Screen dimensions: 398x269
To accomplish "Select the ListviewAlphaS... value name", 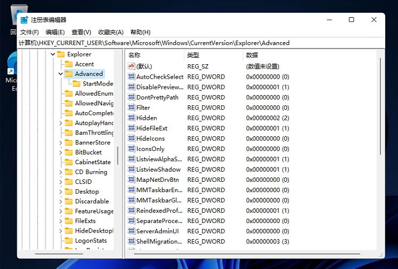I will [x=159, y=159].
